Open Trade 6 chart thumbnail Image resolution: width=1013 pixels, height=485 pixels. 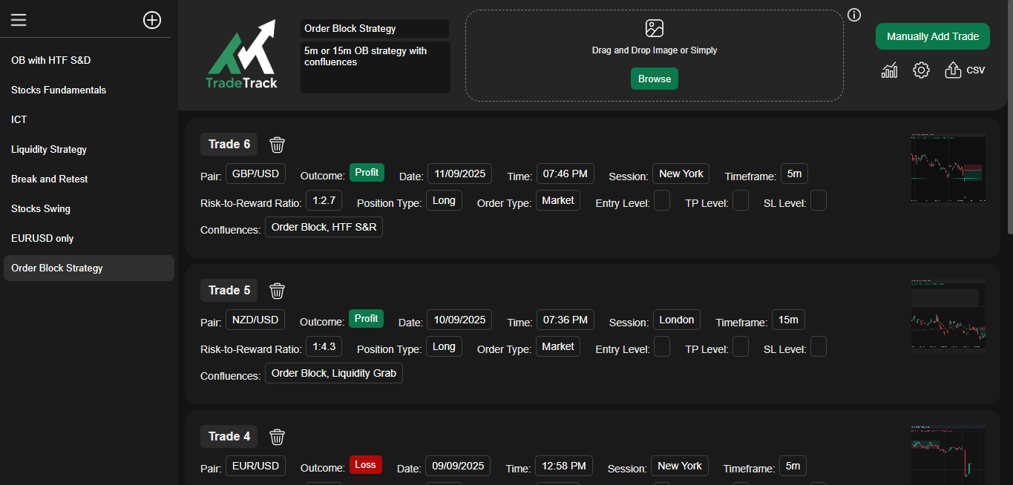pyautogui.click(x=948, y=168)
